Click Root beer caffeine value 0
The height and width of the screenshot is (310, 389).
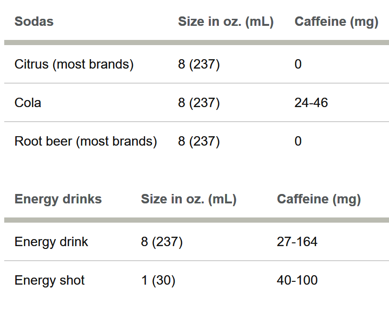click(298, 141)
